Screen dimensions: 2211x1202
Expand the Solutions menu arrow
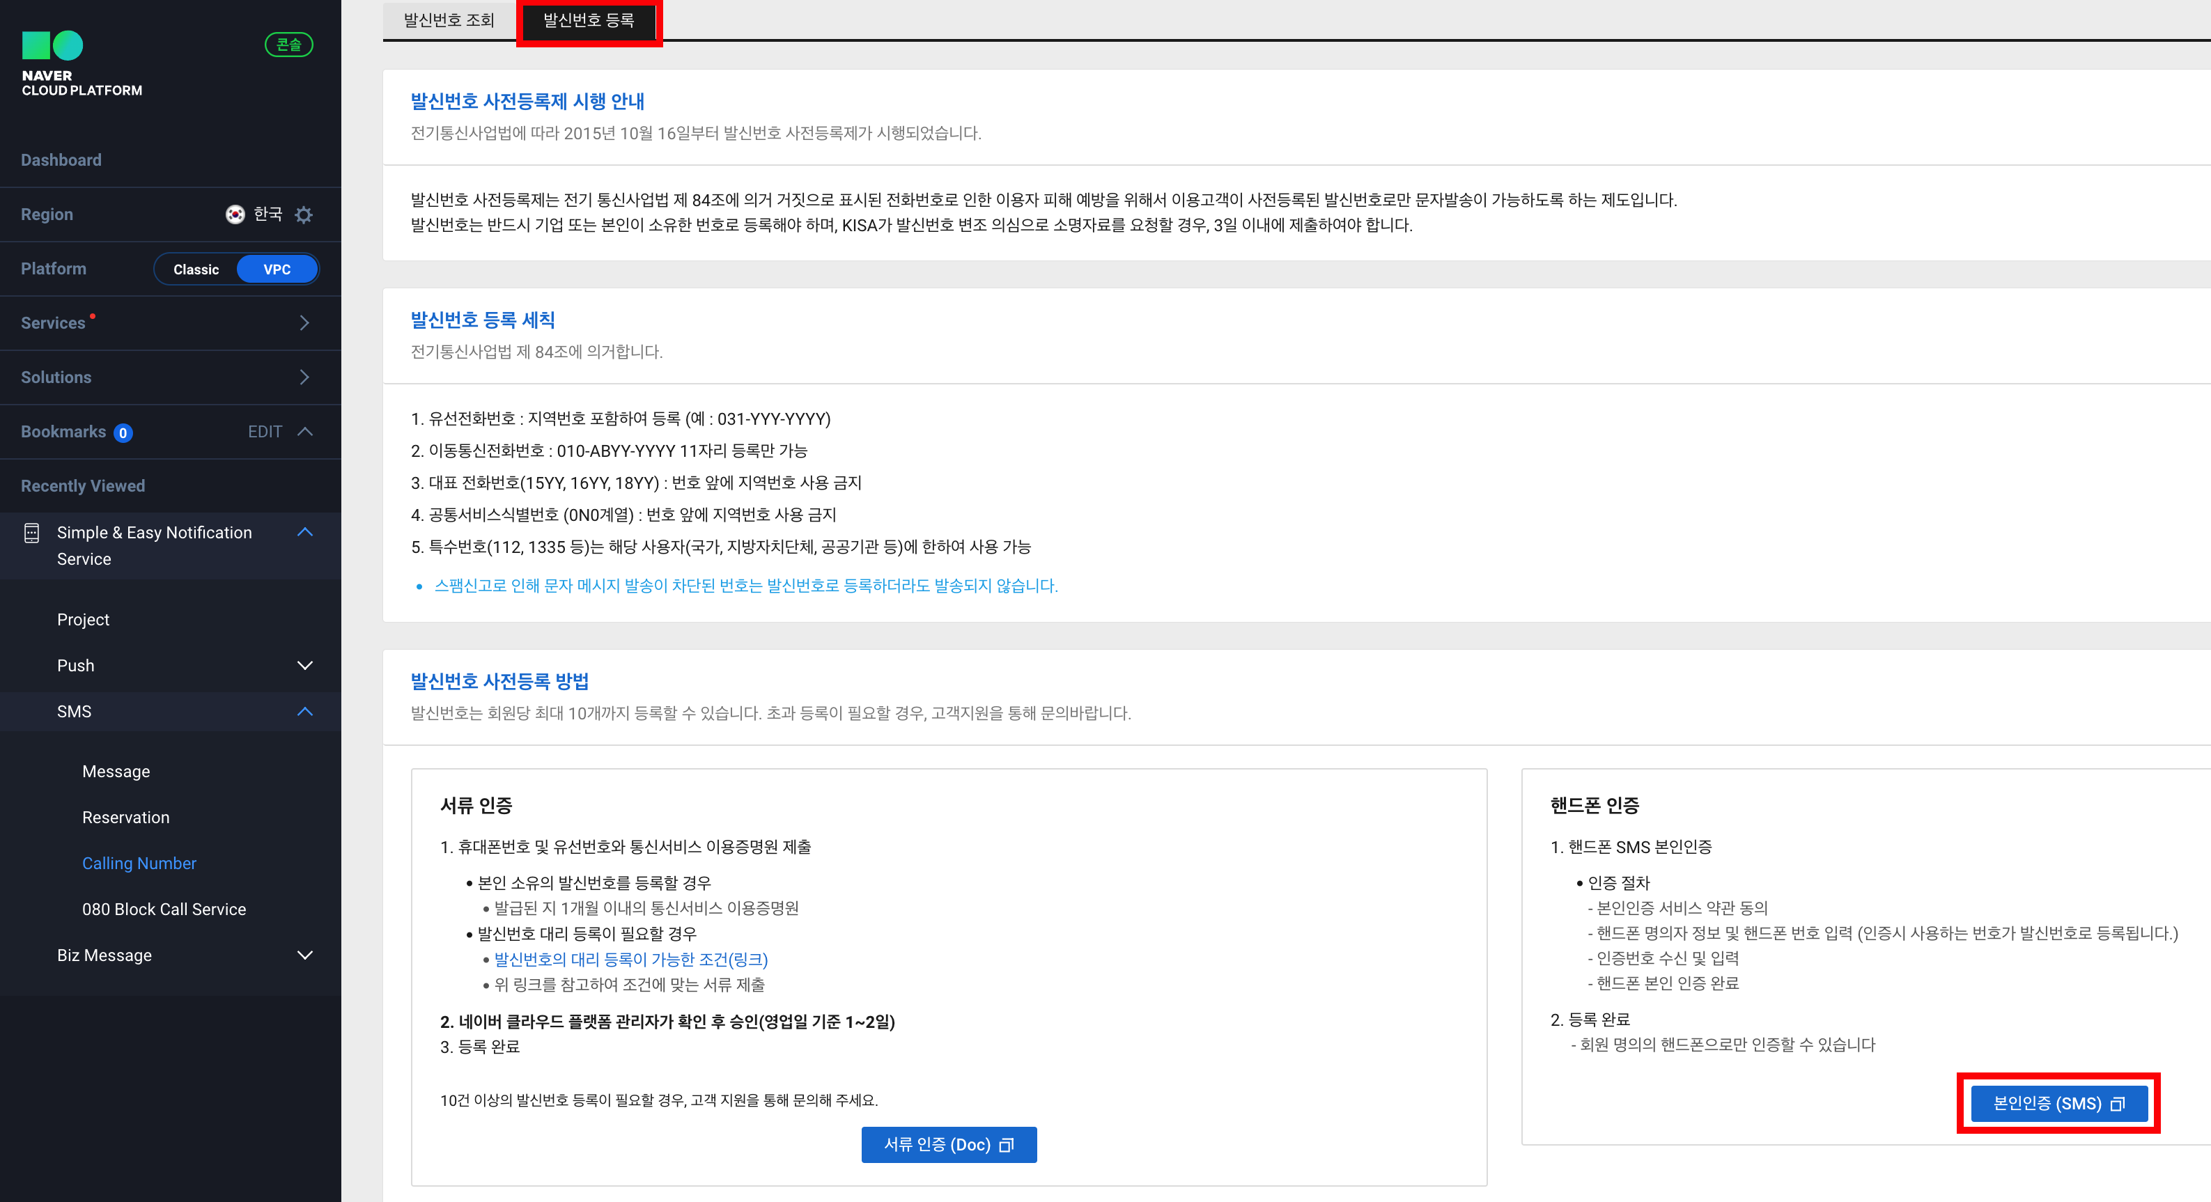click(304, 377)
